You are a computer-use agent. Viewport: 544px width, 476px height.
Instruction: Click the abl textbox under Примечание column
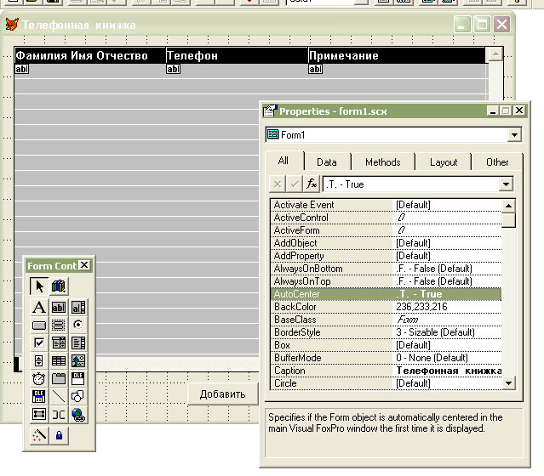tap(315, 69)
